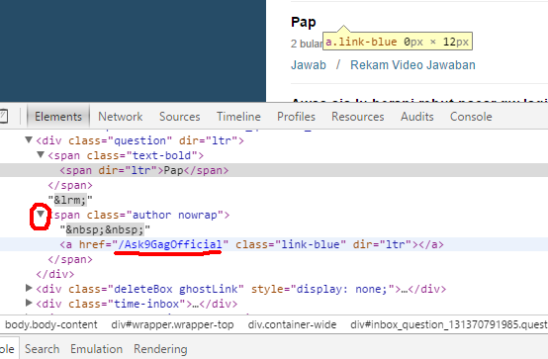Select the closing div tag line
The height and width of the screenshot is (359, 548).
[55, 274]
